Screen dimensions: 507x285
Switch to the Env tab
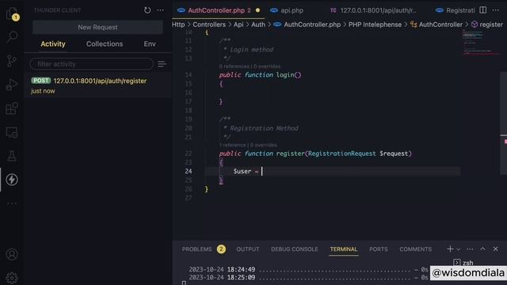pyautogui.click(x=150, y=44)
